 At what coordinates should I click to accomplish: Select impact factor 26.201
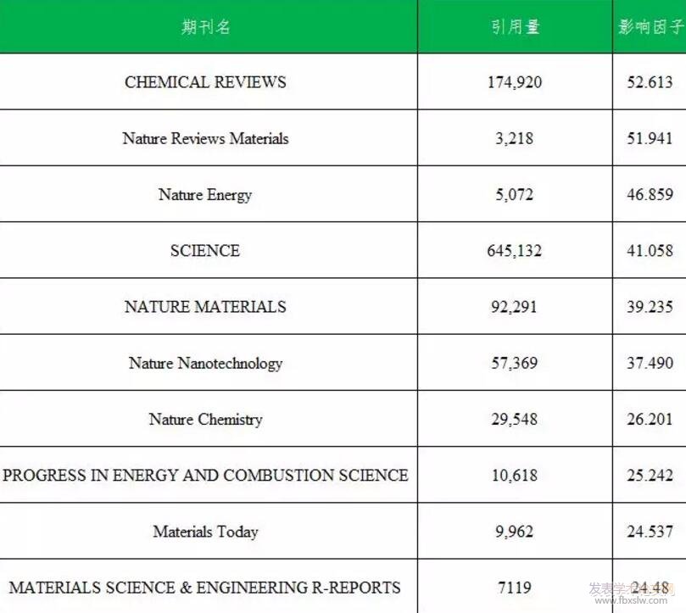tap(650, 419)
